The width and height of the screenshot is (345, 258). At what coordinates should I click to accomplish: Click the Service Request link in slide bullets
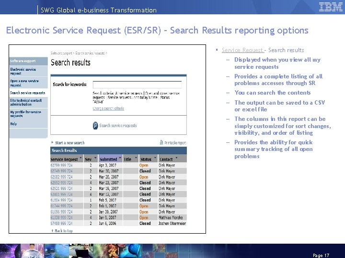[242, 50]
